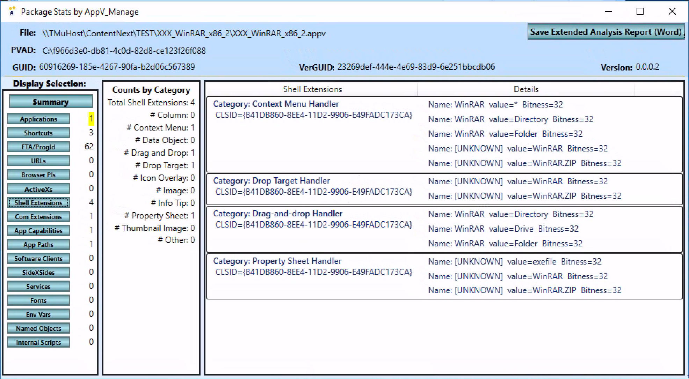This screenshot has width=689, height=379.
Task: Open the FTA/ProgId section
Action: 38,147
